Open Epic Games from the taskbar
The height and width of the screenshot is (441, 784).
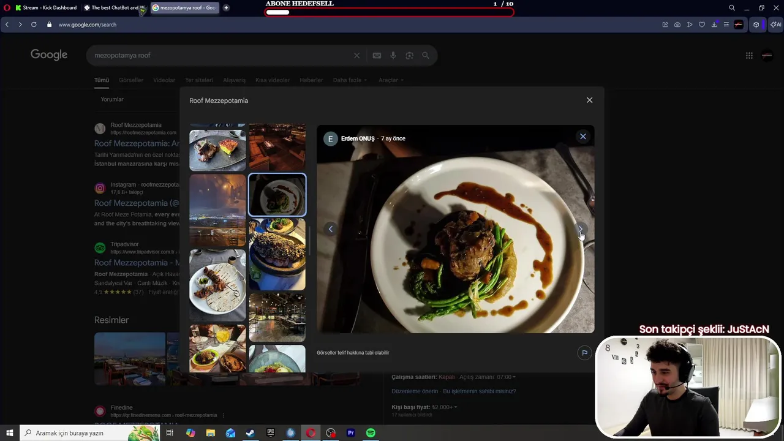(271, 433)
